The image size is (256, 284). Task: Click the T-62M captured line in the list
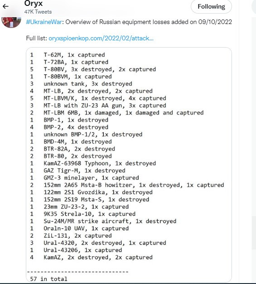pos(68,55)
